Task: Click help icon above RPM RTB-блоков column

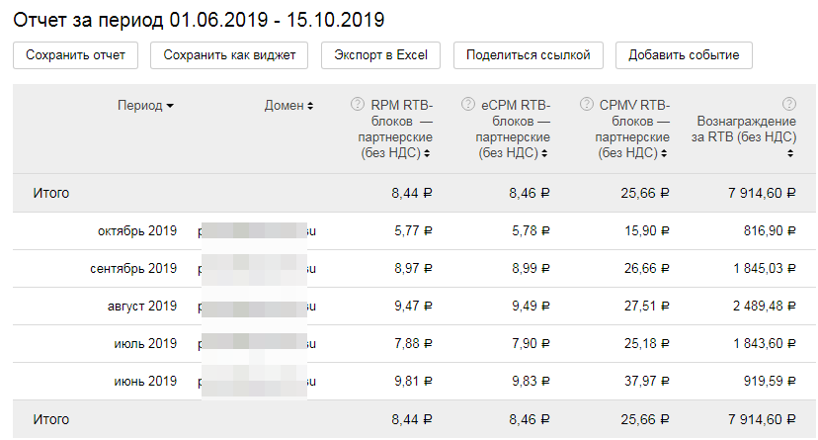Action: pos(357,104)
